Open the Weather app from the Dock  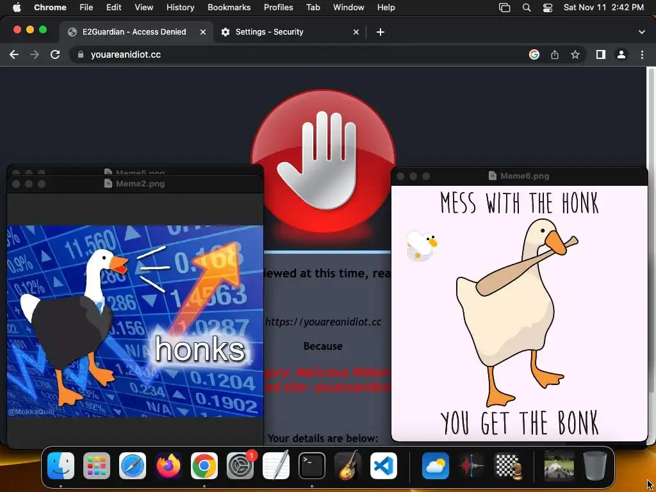pyautogui.click(x=436, y=466)
